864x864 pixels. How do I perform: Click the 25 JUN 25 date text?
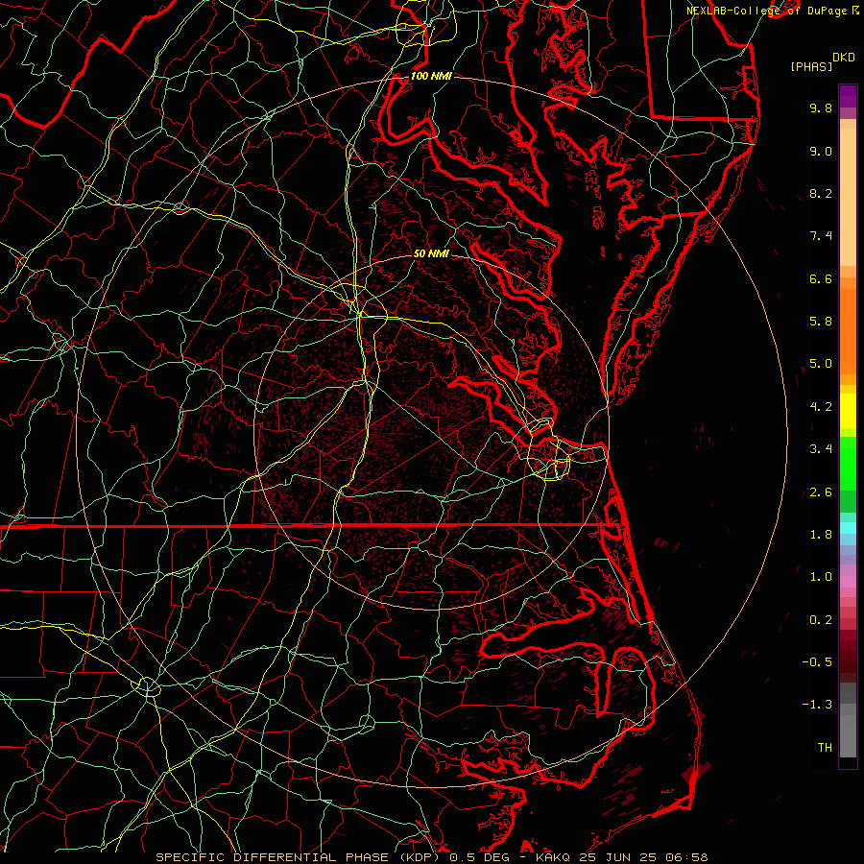618,857
